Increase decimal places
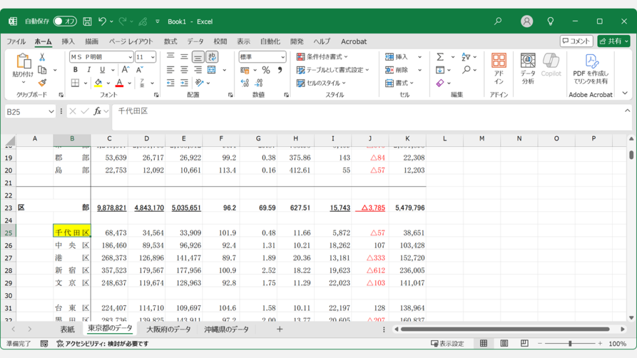Screen dimensions: 637x358 [x=244, y=83]
